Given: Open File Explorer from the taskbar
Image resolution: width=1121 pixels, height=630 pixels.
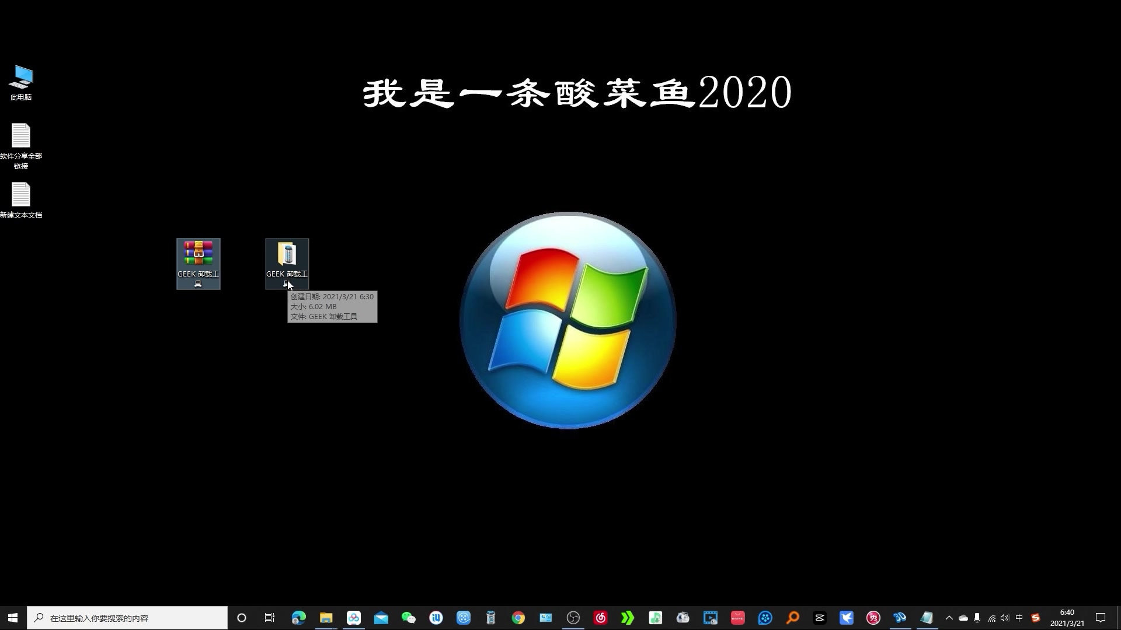Looking at the screenshot, I should point(326,618).
